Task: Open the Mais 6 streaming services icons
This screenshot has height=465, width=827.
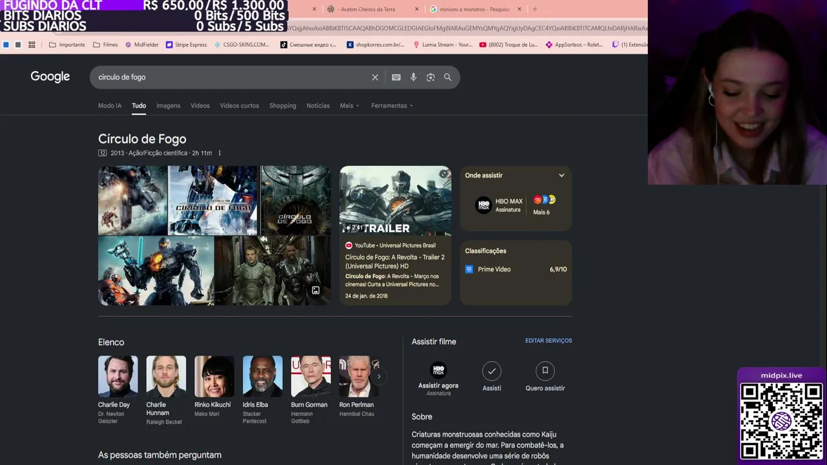Action: [544, 200]
